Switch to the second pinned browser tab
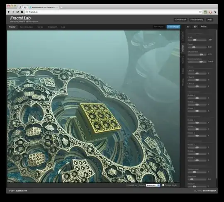Screen dimensions: 224x202 pyautogui.click(x=25, y=7)
